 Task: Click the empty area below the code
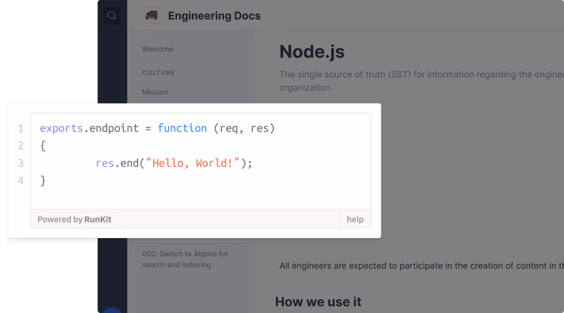200,197
